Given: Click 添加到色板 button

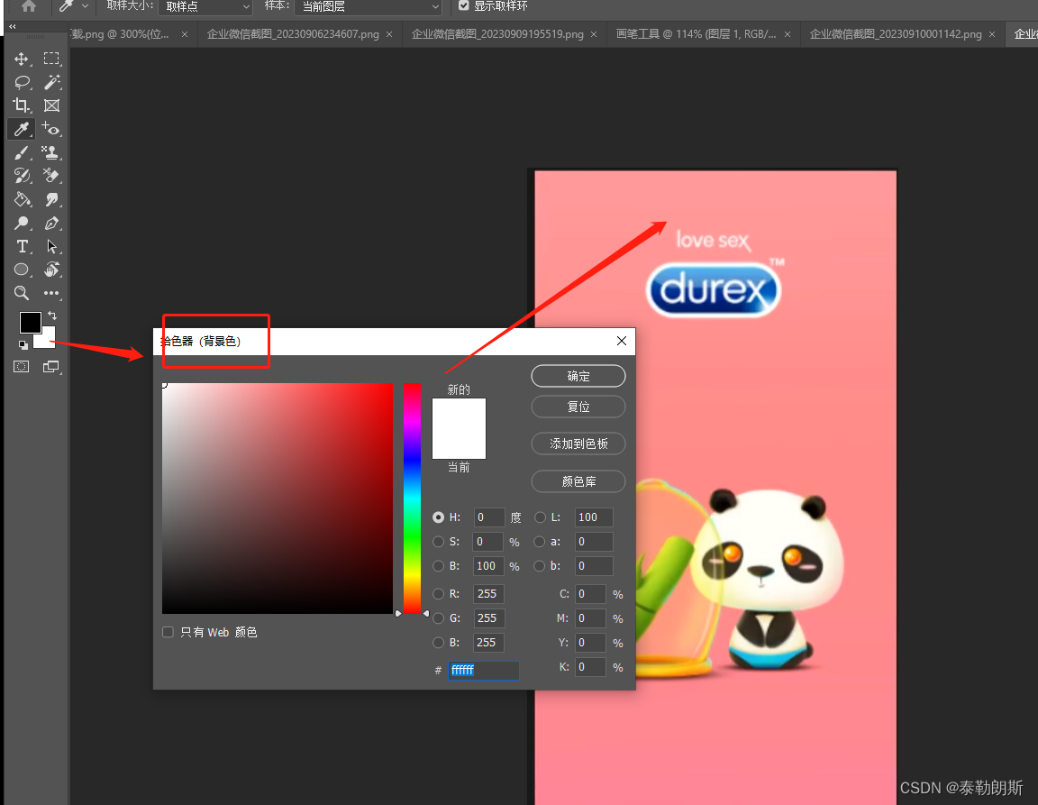Looking at the screenshot, I should (578, 444).
